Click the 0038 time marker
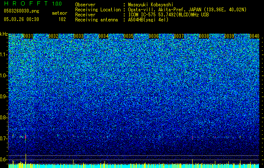This screenshot has width=264, height=168. tap(204, 36)
